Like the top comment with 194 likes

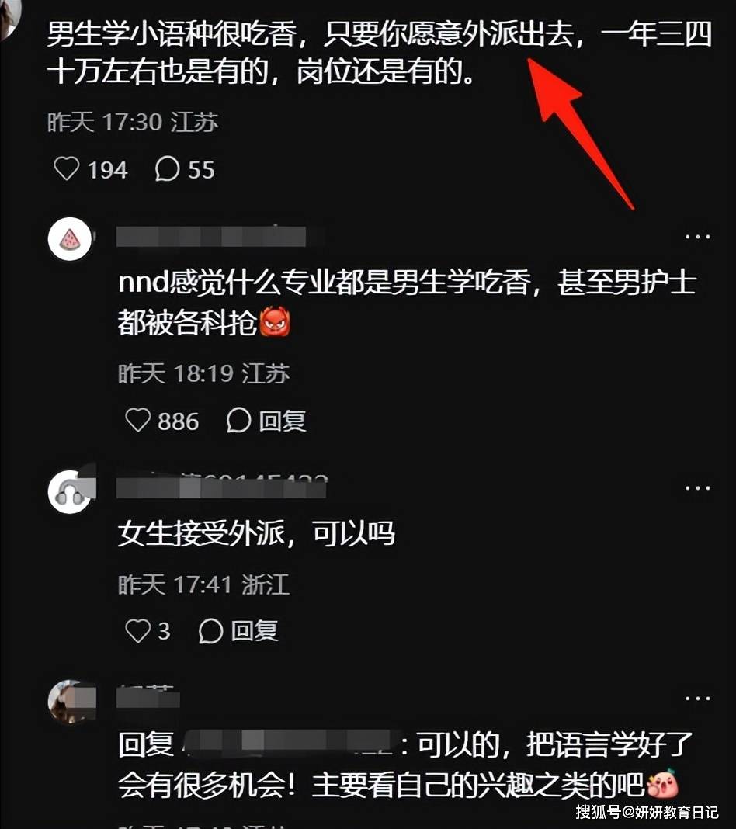(x=90, y=169)
